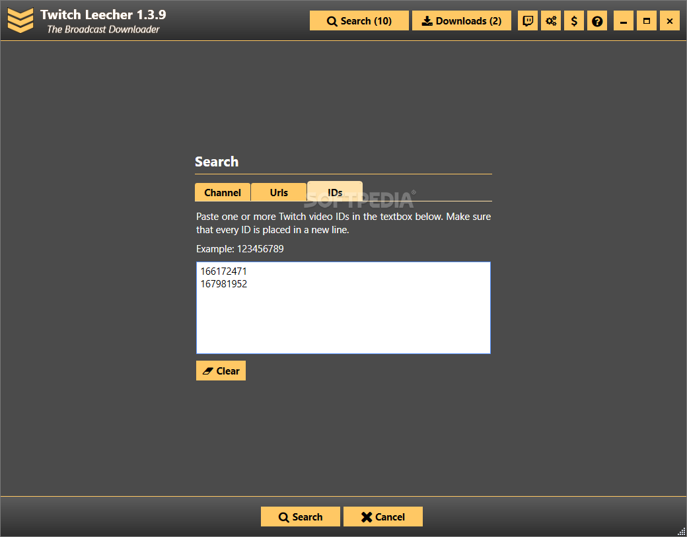The height and width of the screenshot is (537, 687).
Task: Switch to the Channel tab
Action: (x=223, y=192)
